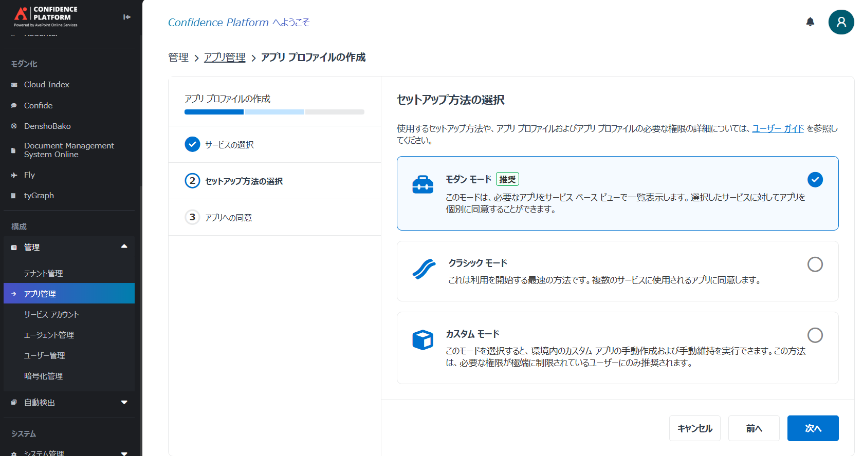Expand the システム管理 menu section
Image resolution: width=863 pixels, height=456 pixels.
(x=124, y=453)
